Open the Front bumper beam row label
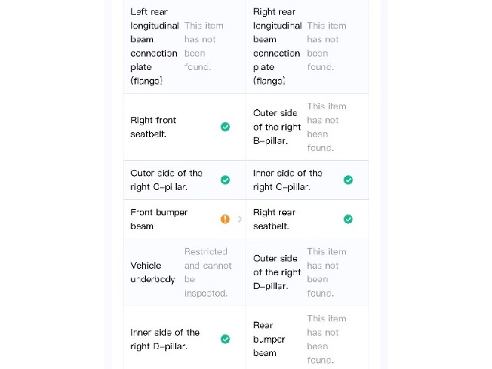 pos(159,219)
